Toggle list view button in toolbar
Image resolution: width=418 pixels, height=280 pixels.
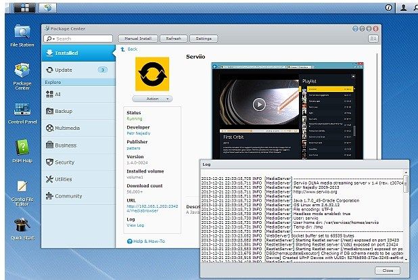pos(373,39)
